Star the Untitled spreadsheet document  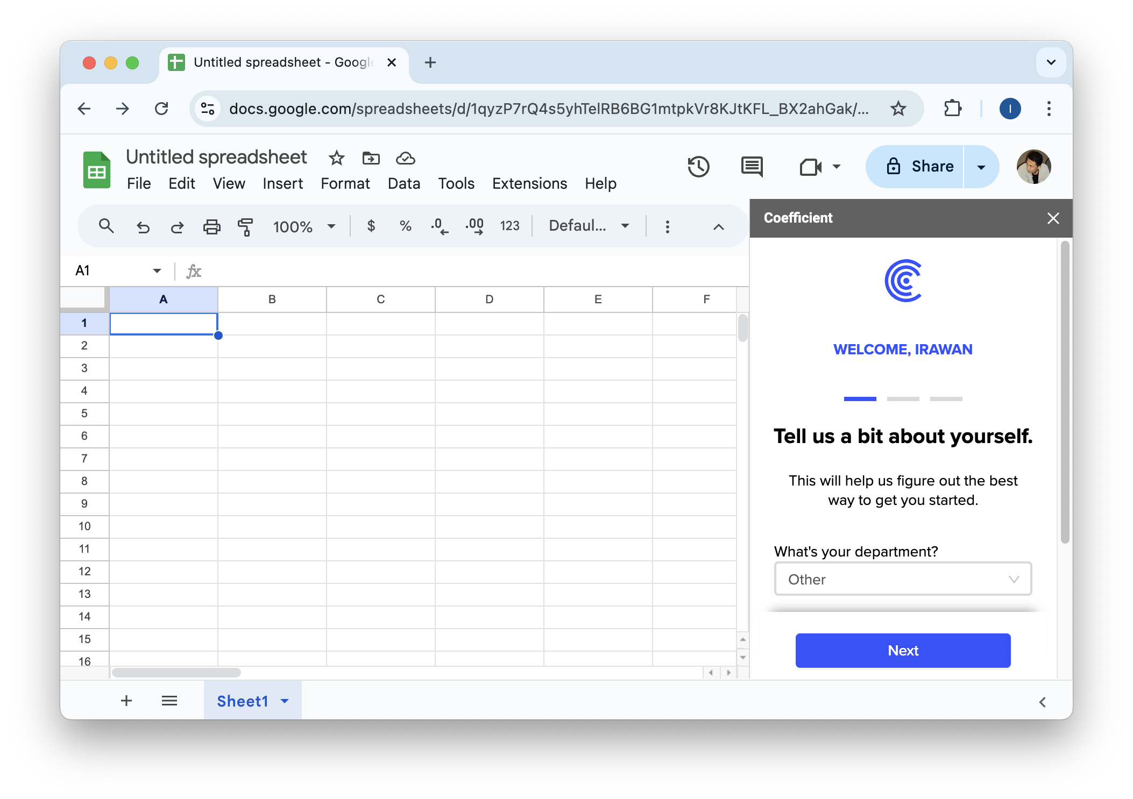[x=336, y=158]
